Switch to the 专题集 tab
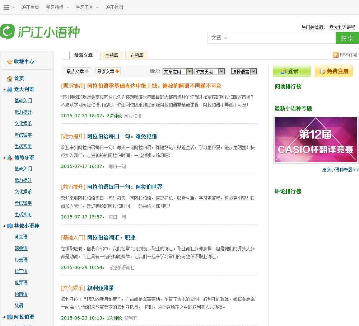The height and width of the screenshot is (326, 359). 136,55
